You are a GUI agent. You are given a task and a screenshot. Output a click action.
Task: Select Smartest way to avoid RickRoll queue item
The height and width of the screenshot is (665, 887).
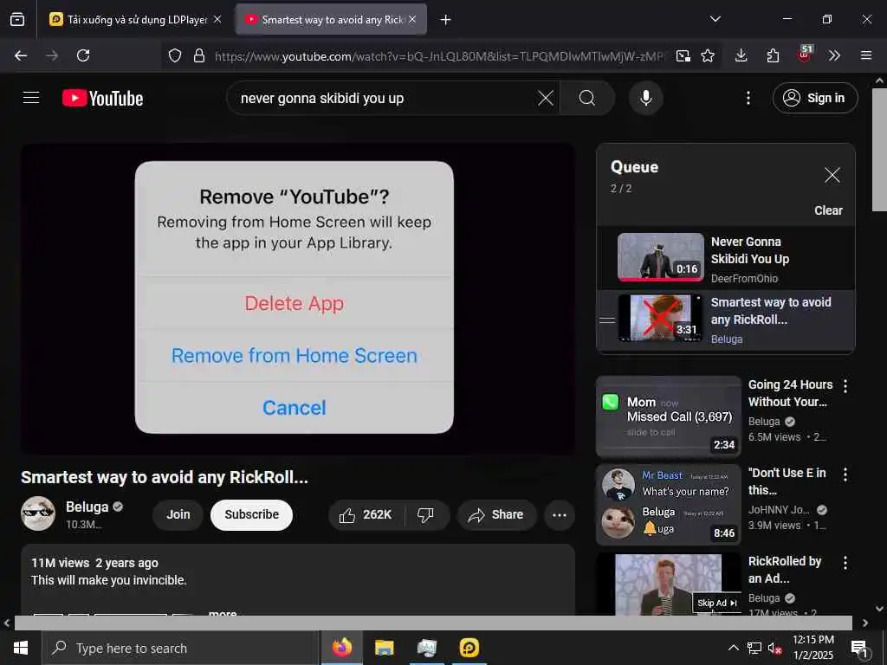(x=727, y=320)
